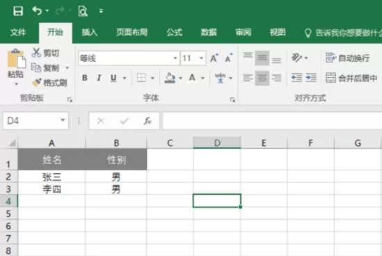Open phonetic guide dropdown arrow
This screenshot has width=382, height=256.
click(230, 78)
